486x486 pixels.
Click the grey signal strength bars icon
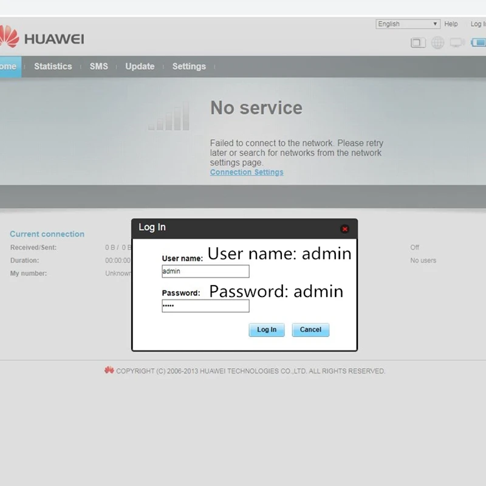(x=169, y=116)
